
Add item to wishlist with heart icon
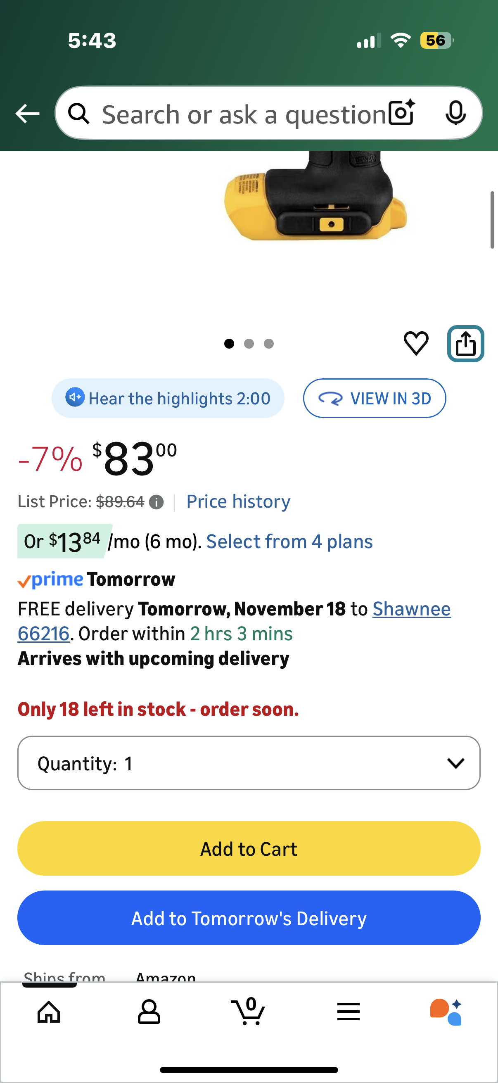coord(416,343)
